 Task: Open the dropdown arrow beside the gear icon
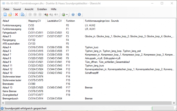coord(67,15)
